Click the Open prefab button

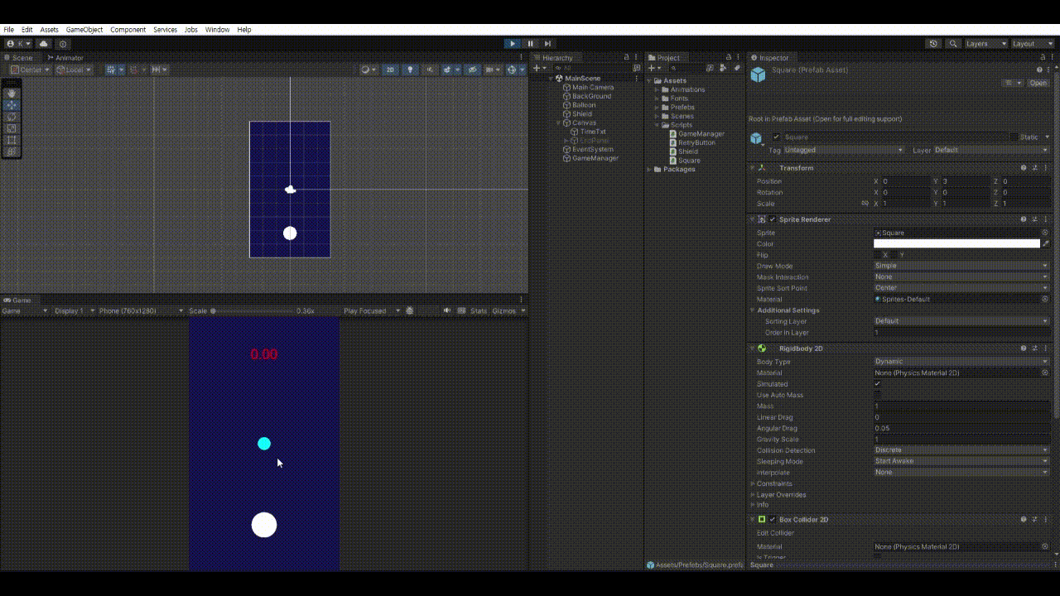point(1038,83)
